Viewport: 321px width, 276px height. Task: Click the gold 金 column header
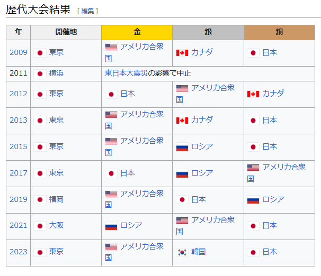[x=137, y=32]
